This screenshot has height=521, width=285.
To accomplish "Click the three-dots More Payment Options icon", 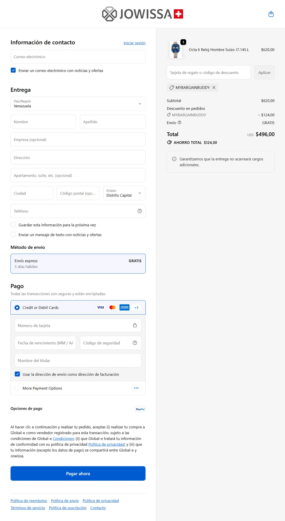I will tap(136, 388).
